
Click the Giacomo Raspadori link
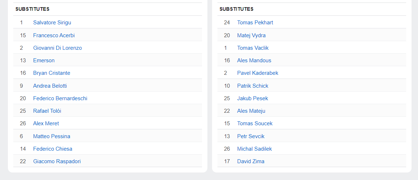click(x=57, y=161)
